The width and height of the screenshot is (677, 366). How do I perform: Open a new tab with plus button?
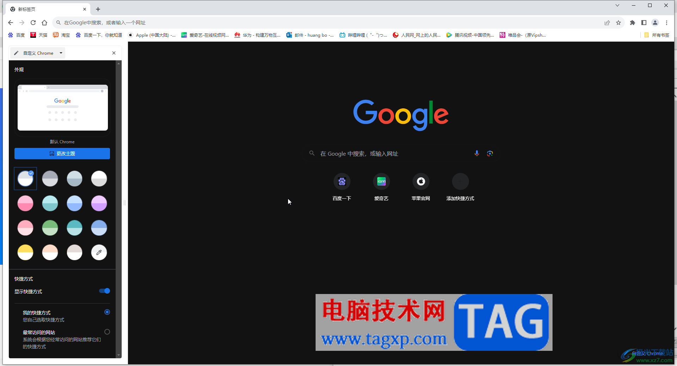point(98,9)
